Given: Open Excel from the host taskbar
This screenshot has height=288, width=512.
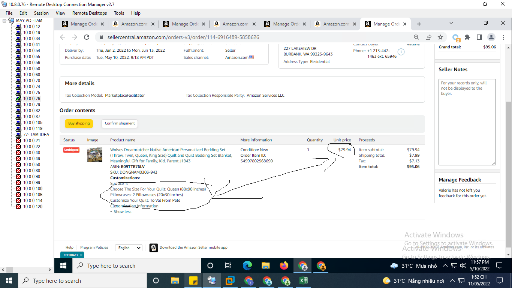Looking at the screenshot, I should coord(304,280).
